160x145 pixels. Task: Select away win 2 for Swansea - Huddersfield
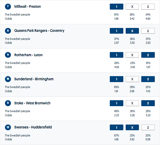pos(148,127)
